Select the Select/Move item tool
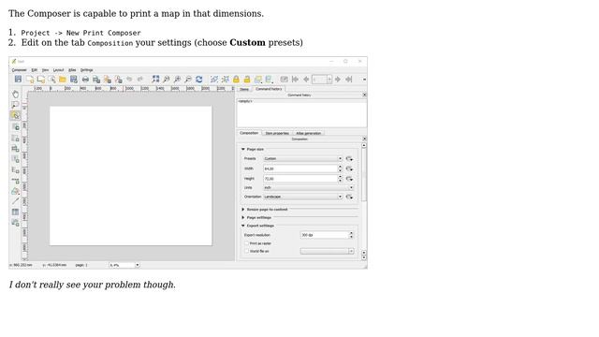The width and height of the screenshot is (599, 337). (15, 115)
